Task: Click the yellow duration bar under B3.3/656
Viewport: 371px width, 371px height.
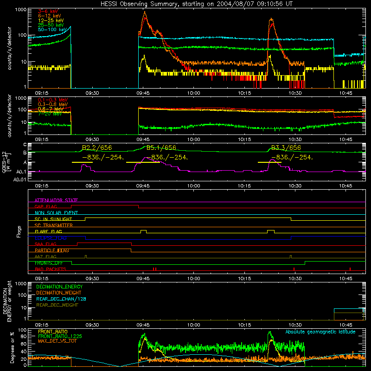Action: (x=269, y=162)
